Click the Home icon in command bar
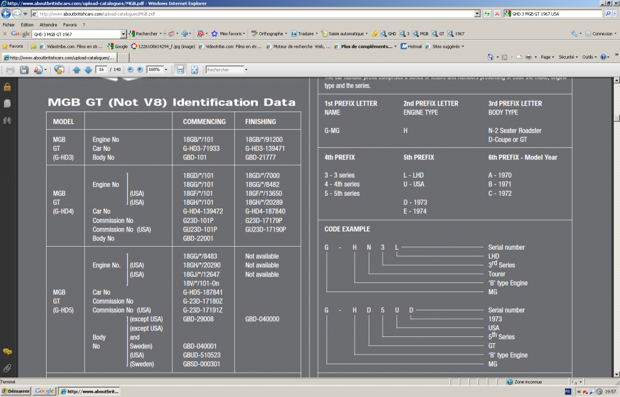620x397 pixels. (x=490, y=57)
